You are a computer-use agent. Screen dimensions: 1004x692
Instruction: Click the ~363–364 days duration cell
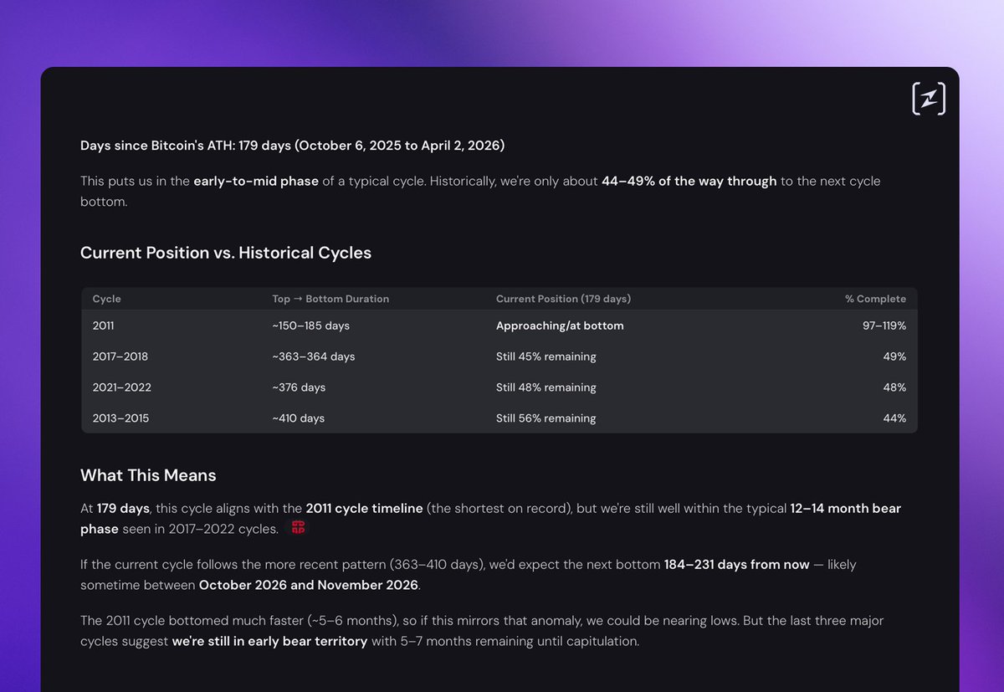(x=313, y=356)
